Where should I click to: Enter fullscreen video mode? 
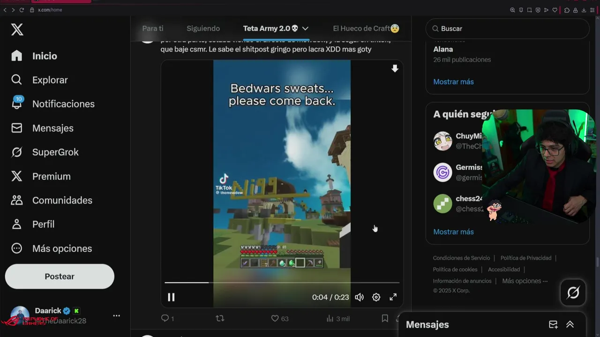(393, 297)
